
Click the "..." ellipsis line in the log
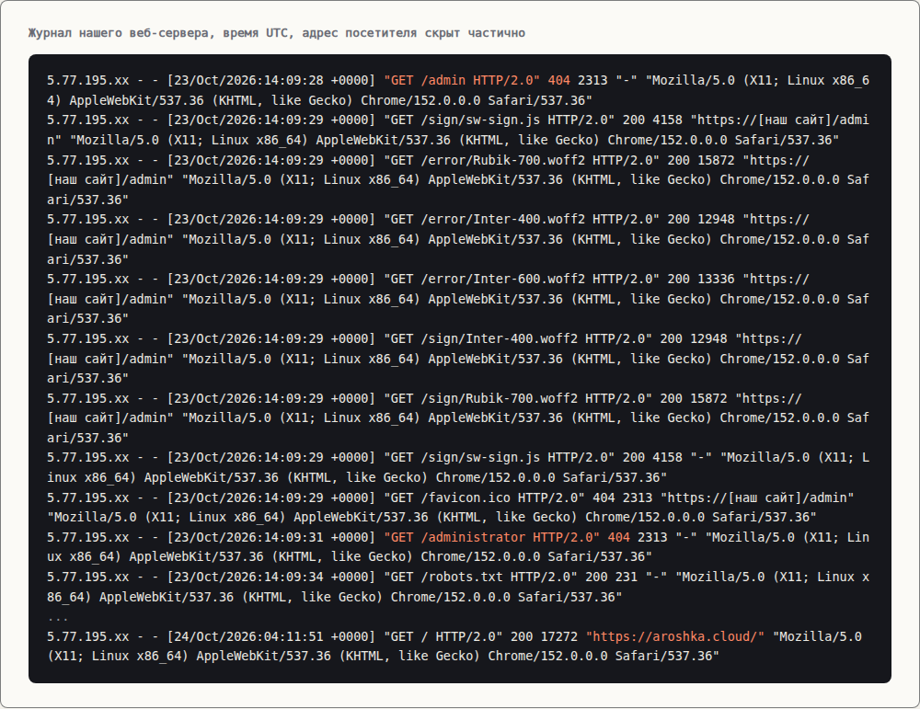58,617
